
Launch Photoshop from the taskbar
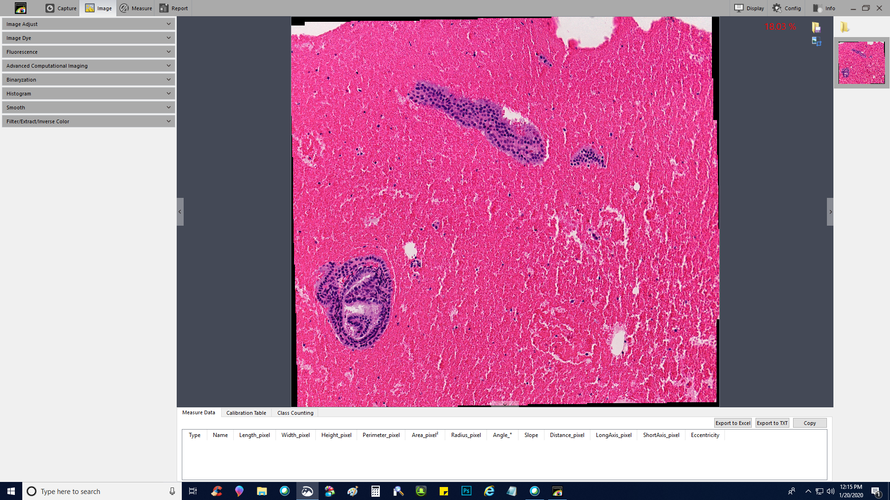(x=466, y=491)
